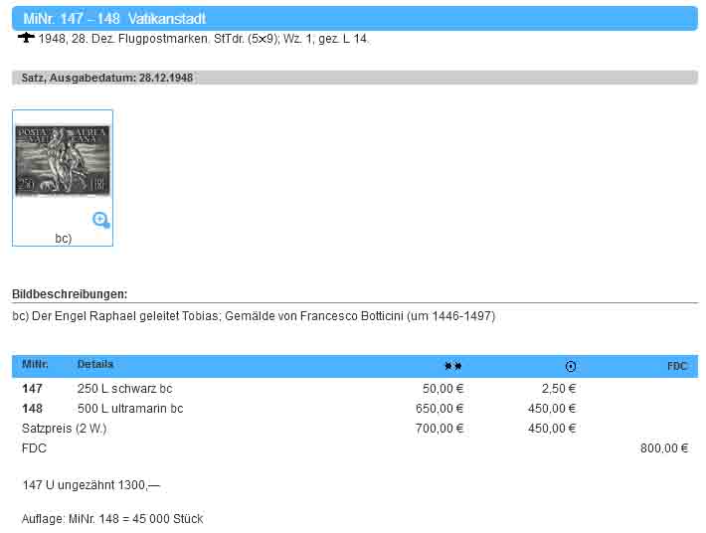Click the 'Details' column header
The height and width of the screenshot is (533, 706).
95,365
